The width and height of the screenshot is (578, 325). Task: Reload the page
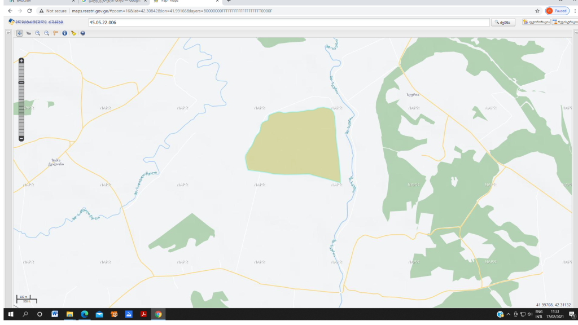click(x=29, y=11)
